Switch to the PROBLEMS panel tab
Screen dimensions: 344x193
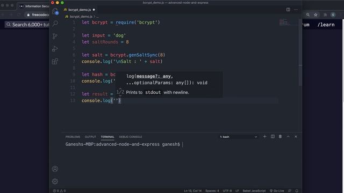73,137
